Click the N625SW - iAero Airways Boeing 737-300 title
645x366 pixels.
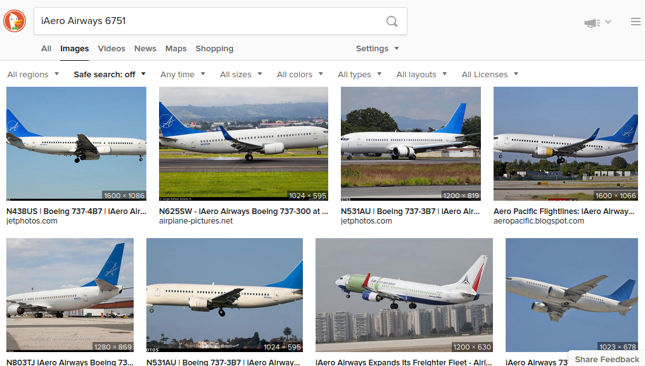pyautogui.click(x=243, y=211)
